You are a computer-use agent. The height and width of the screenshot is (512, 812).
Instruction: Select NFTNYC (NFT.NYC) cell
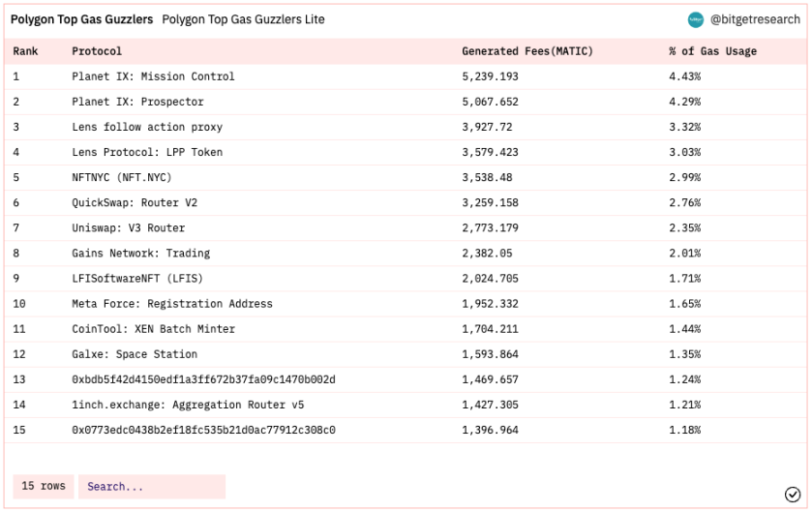(x=122, y=177)
